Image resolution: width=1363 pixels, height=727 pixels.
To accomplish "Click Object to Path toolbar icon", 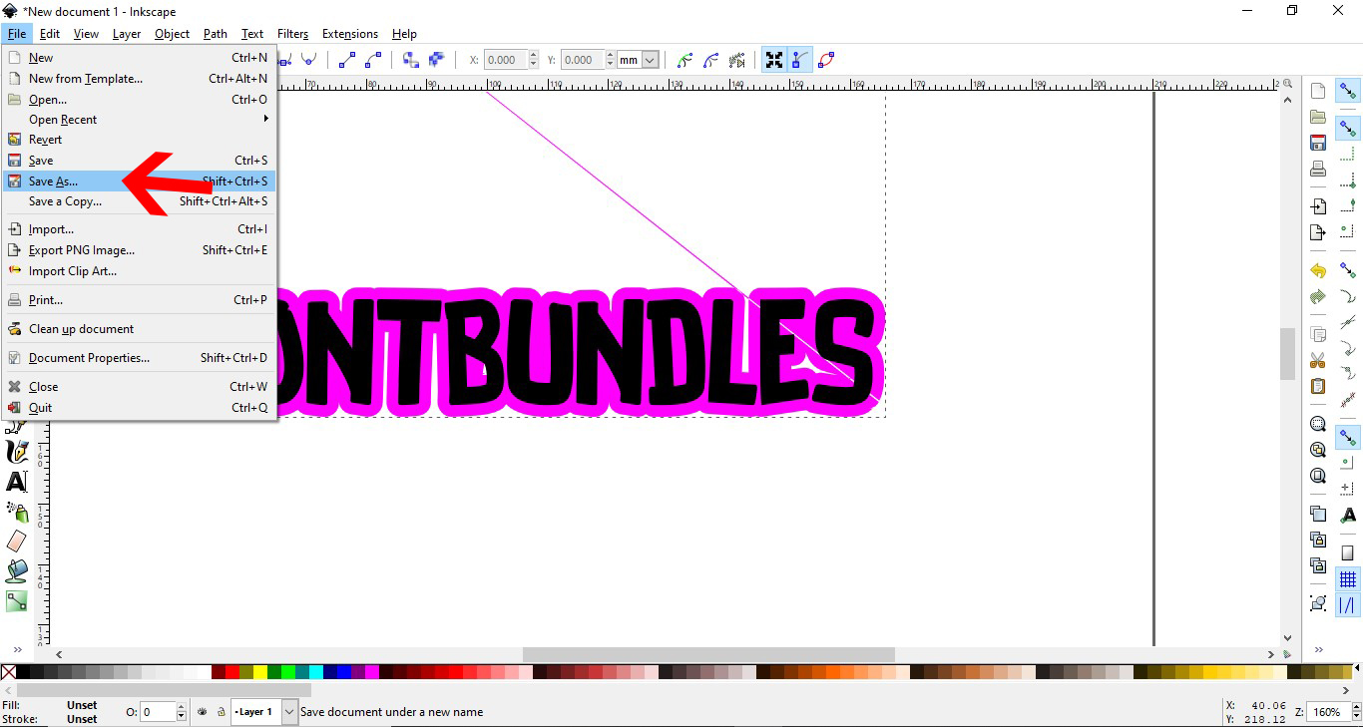I will pos(410,60).
